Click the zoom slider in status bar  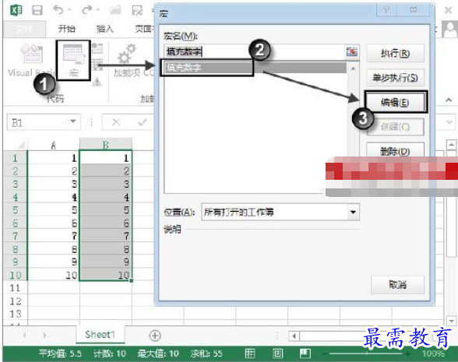[367, 353]
